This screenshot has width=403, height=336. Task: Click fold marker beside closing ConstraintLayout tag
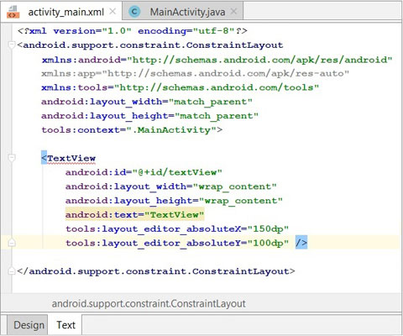coord(12,271)
